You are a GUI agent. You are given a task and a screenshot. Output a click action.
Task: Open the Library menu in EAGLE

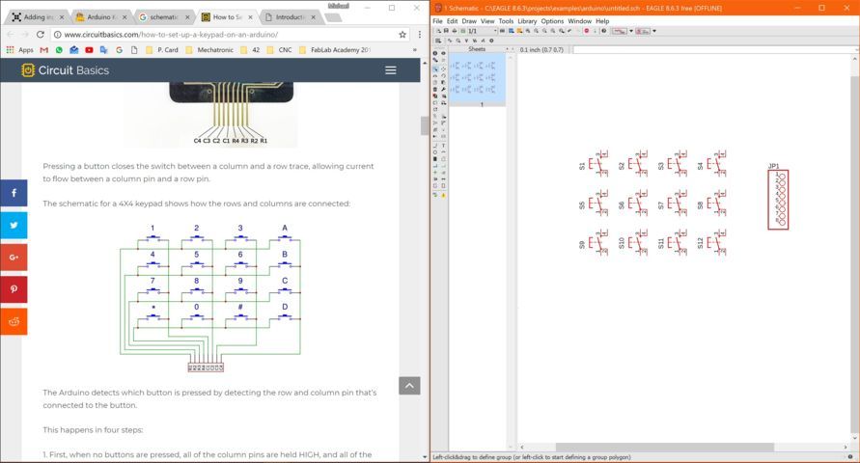pyautogui.click(x=527, y=21)
